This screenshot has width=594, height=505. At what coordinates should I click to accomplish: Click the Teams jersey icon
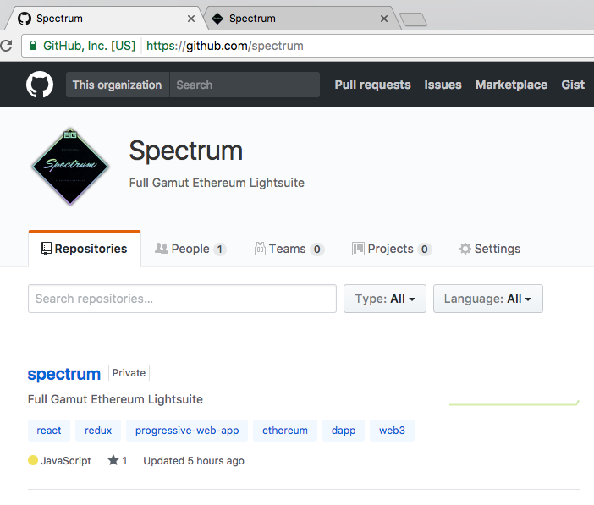click(260, 249)
